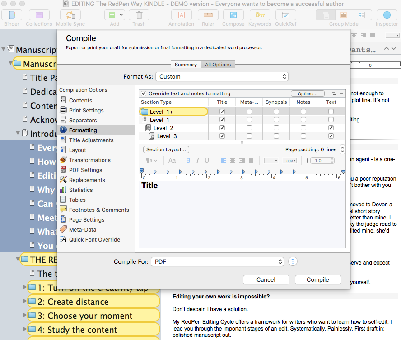Toggle the Ruler toolbar icon
The width and height of the screenshot is (401, 340).
[x=208, y=15]
